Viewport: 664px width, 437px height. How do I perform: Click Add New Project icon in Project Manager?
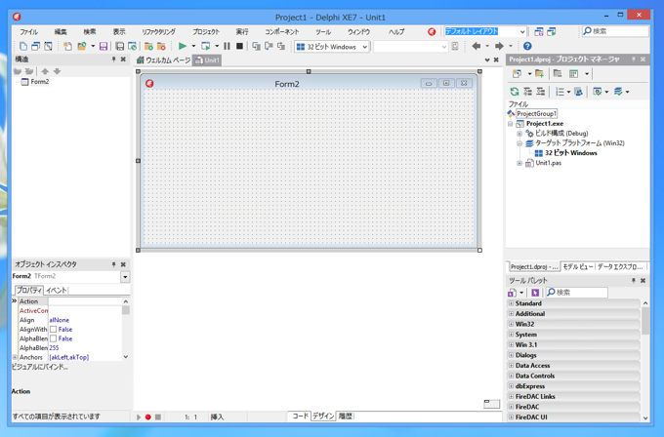[518, 73]
